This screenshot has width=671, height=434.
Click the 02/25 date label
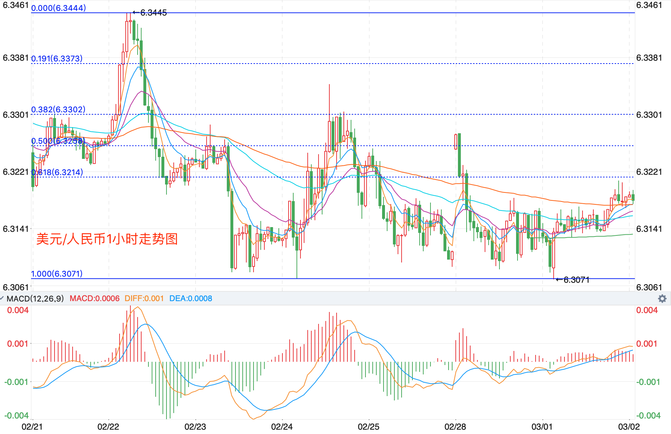click(x=368, y=427)
